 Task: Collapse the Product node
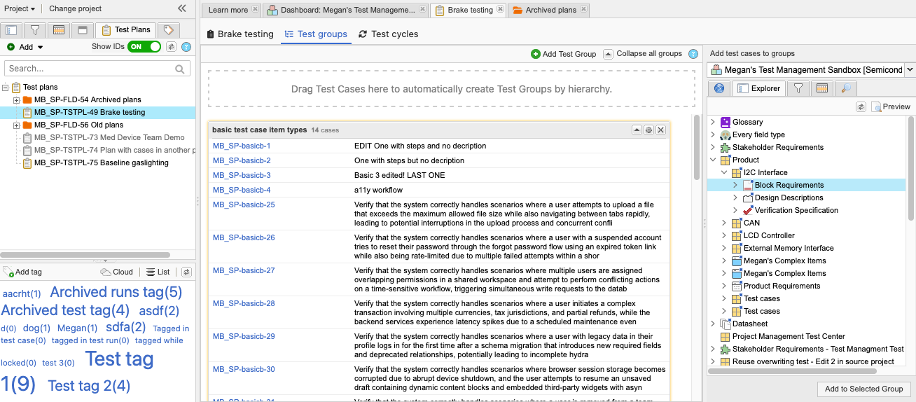[x=713, y=160]
